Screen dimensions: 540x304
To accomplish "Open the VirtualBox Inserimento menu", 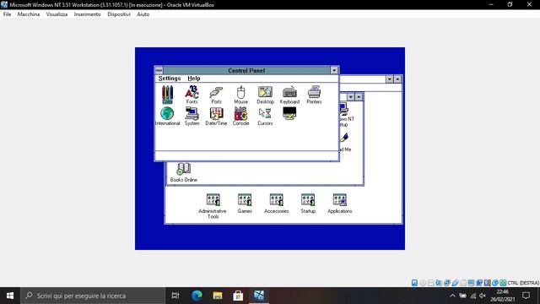I will tap(88, 14).
